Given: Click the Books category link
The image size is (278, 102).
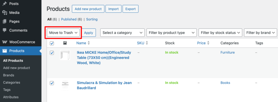Looking at the screenshot, I should [225, 83].
